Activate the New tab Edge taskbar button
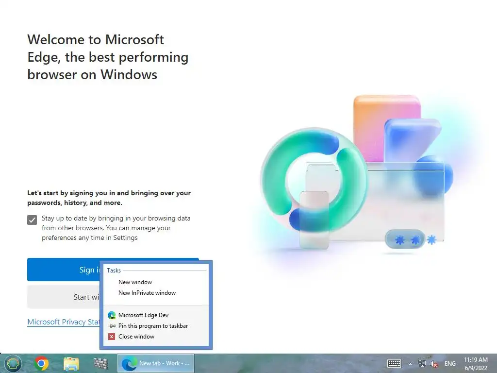497x373 pixels. (x=156, y=363)
